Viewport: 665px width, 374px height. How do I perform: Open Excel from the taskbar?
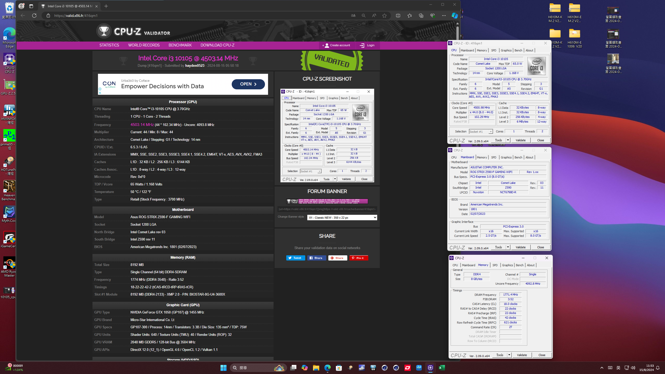tap(442, 368)
